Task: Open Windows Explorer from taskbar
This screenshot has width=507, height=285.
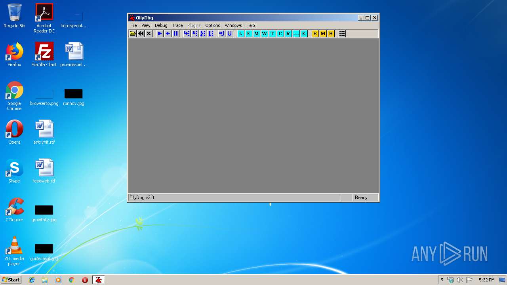Action: (45, 280)
